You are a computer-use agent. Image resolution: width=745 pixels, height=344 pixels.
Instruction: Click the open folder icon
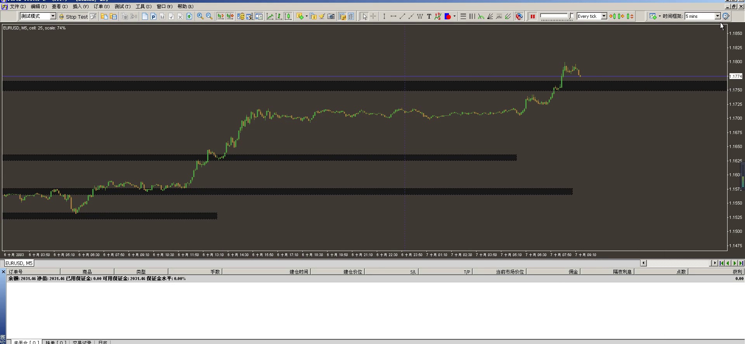coord(104,16)
